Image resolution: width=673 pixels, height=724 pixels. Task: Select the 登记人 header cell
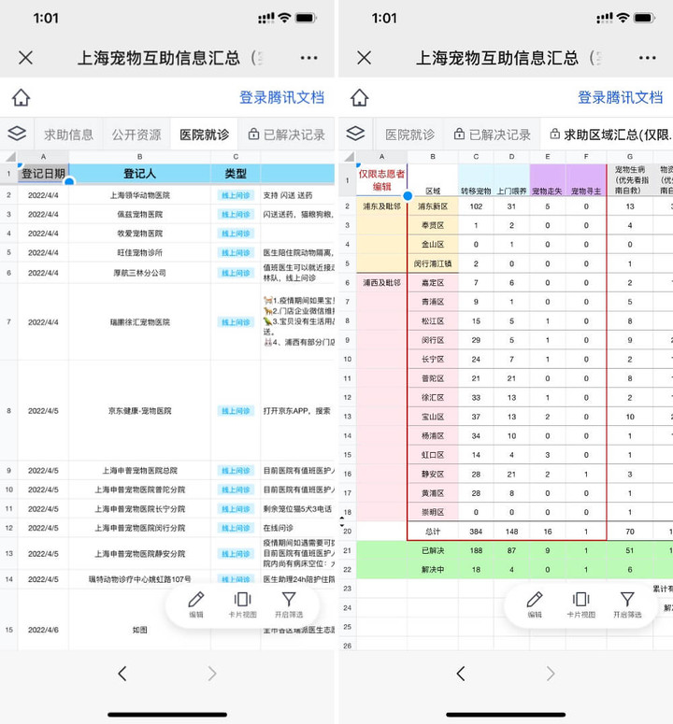[139, 174]
